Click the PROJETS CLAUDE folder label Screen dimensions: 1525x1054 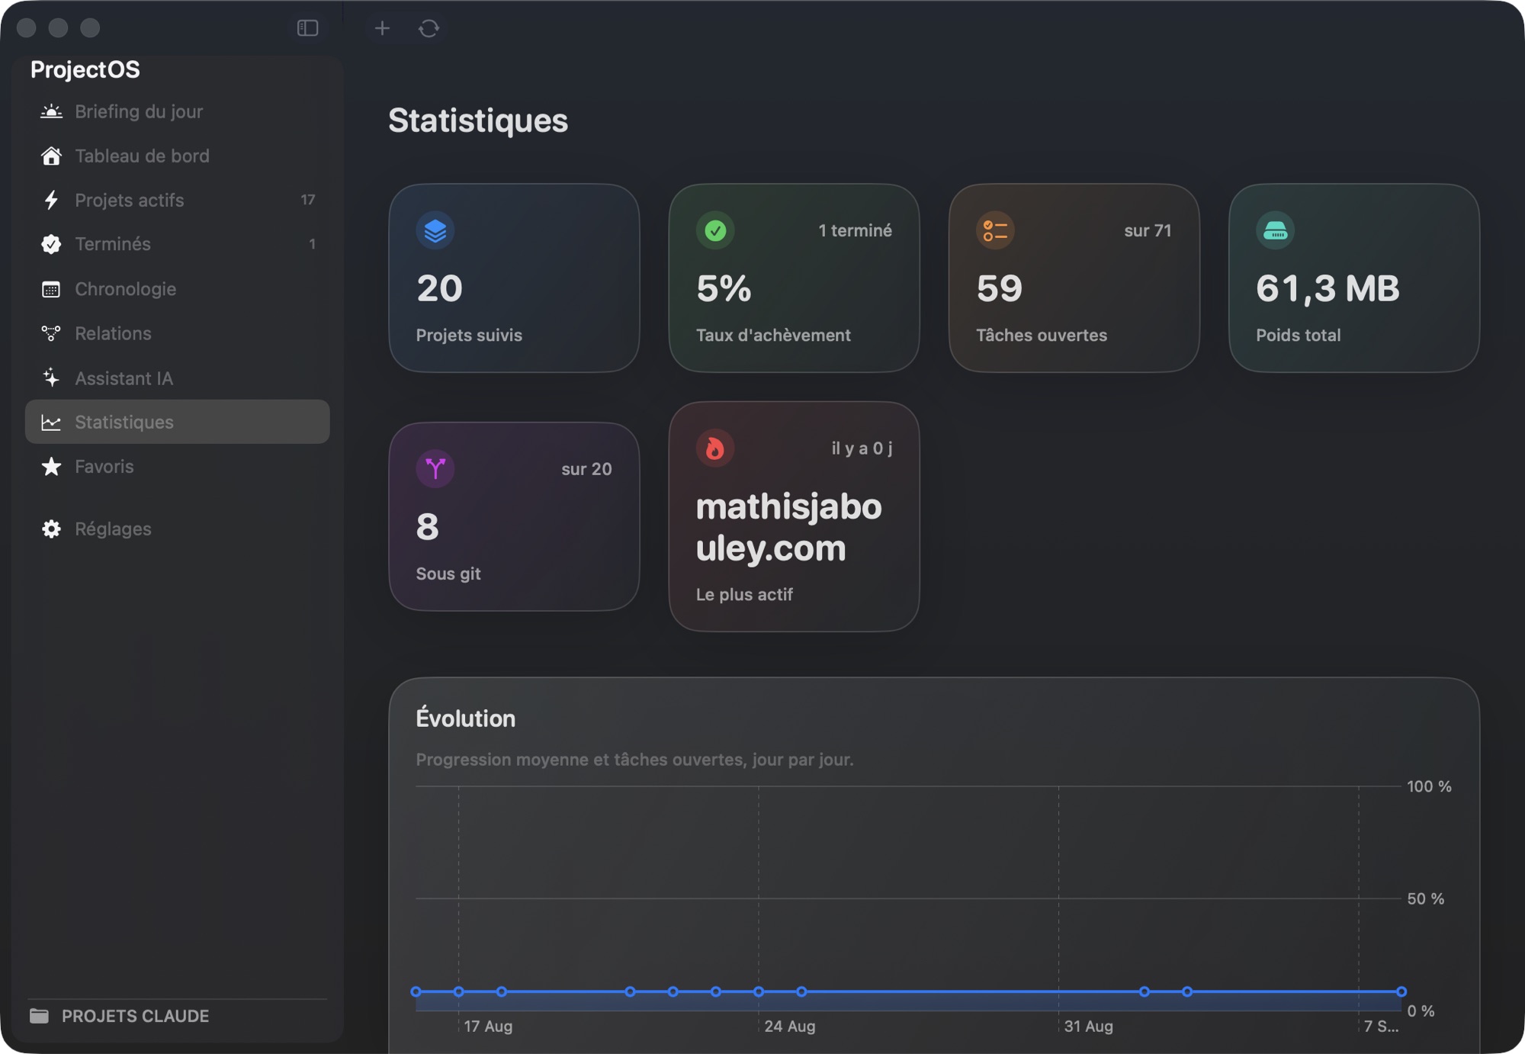[135, 1016]
